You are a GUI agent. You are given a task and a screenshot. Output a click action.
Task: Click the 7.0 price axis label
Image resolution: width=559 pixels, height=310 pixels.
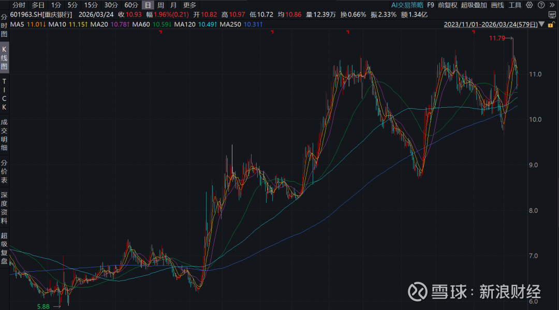click(533, 256)
